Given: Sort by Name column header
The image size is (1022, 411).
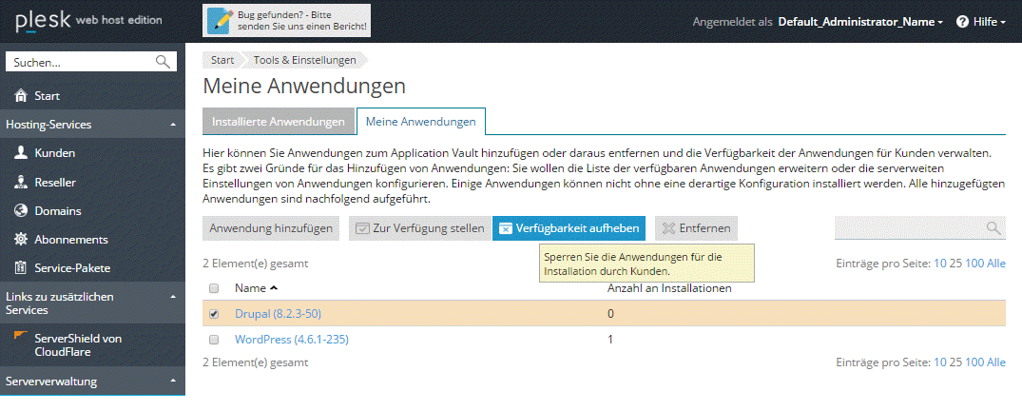Looking at the screenshot, I should (x=256, y=287).
